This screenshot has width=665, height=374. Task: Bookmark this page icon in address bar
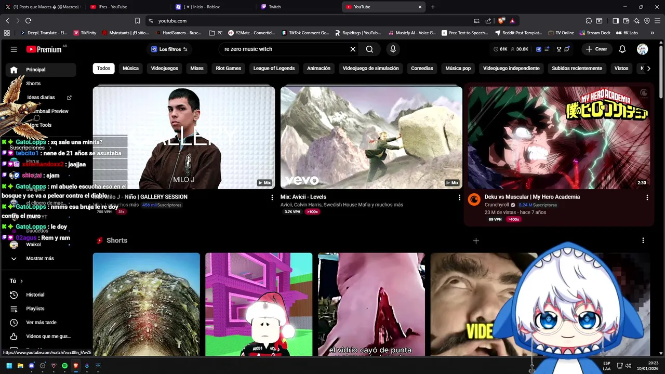pos(137,21)
